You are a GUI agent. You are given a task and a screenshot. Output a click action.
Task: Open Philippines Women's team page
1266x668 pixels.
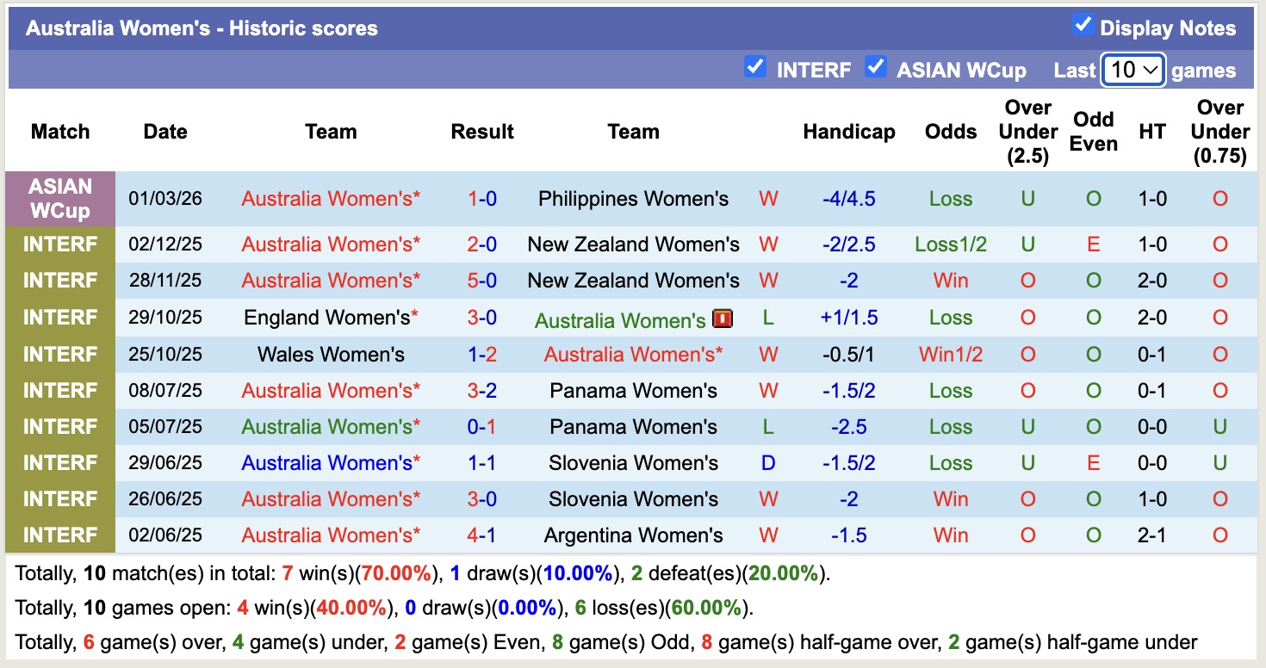click(633, 199)
